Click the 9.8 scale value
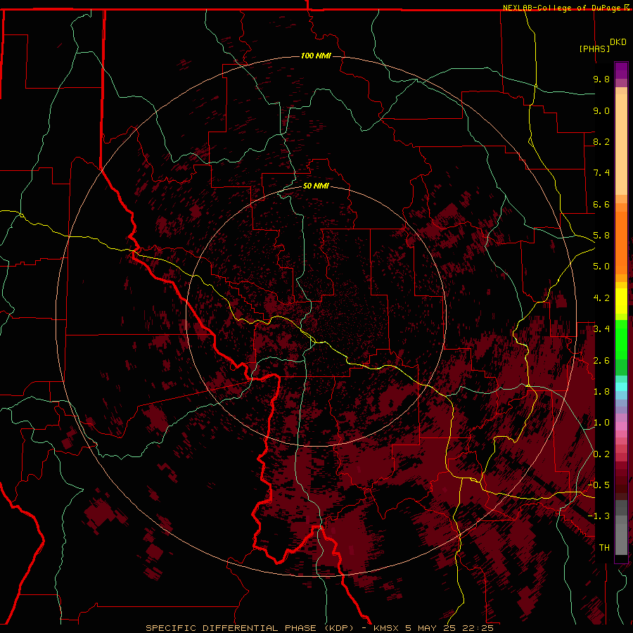Image resolution: width=633 pixels, height=633 pixels. tap(601, 79)
